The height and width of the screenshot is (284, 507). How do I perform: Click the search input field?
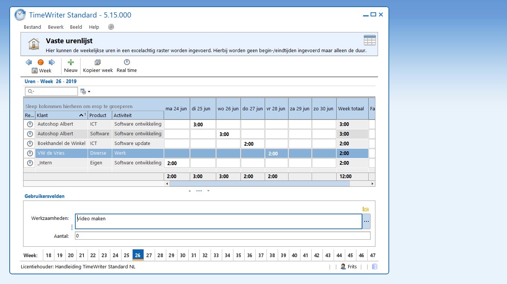(x=51, y=91)
